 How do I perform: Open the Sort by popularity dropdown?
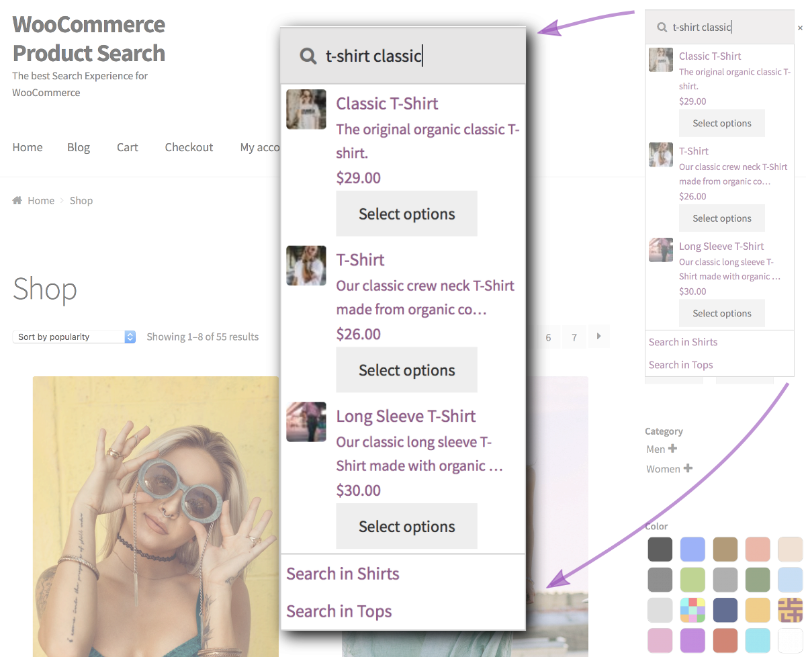(x=74, y=337)
